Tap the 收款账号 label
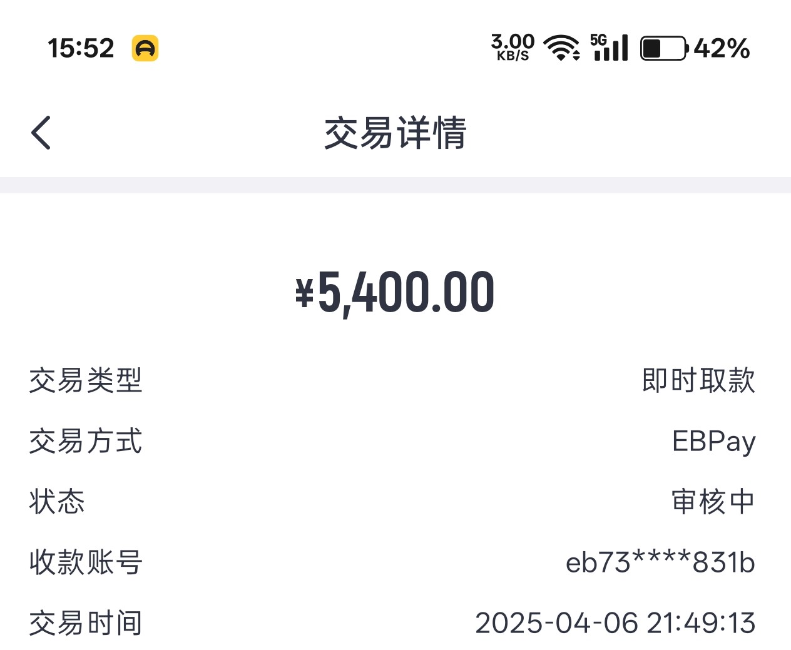The width and height of the screenshot is (791, 650). pos(86,562)
